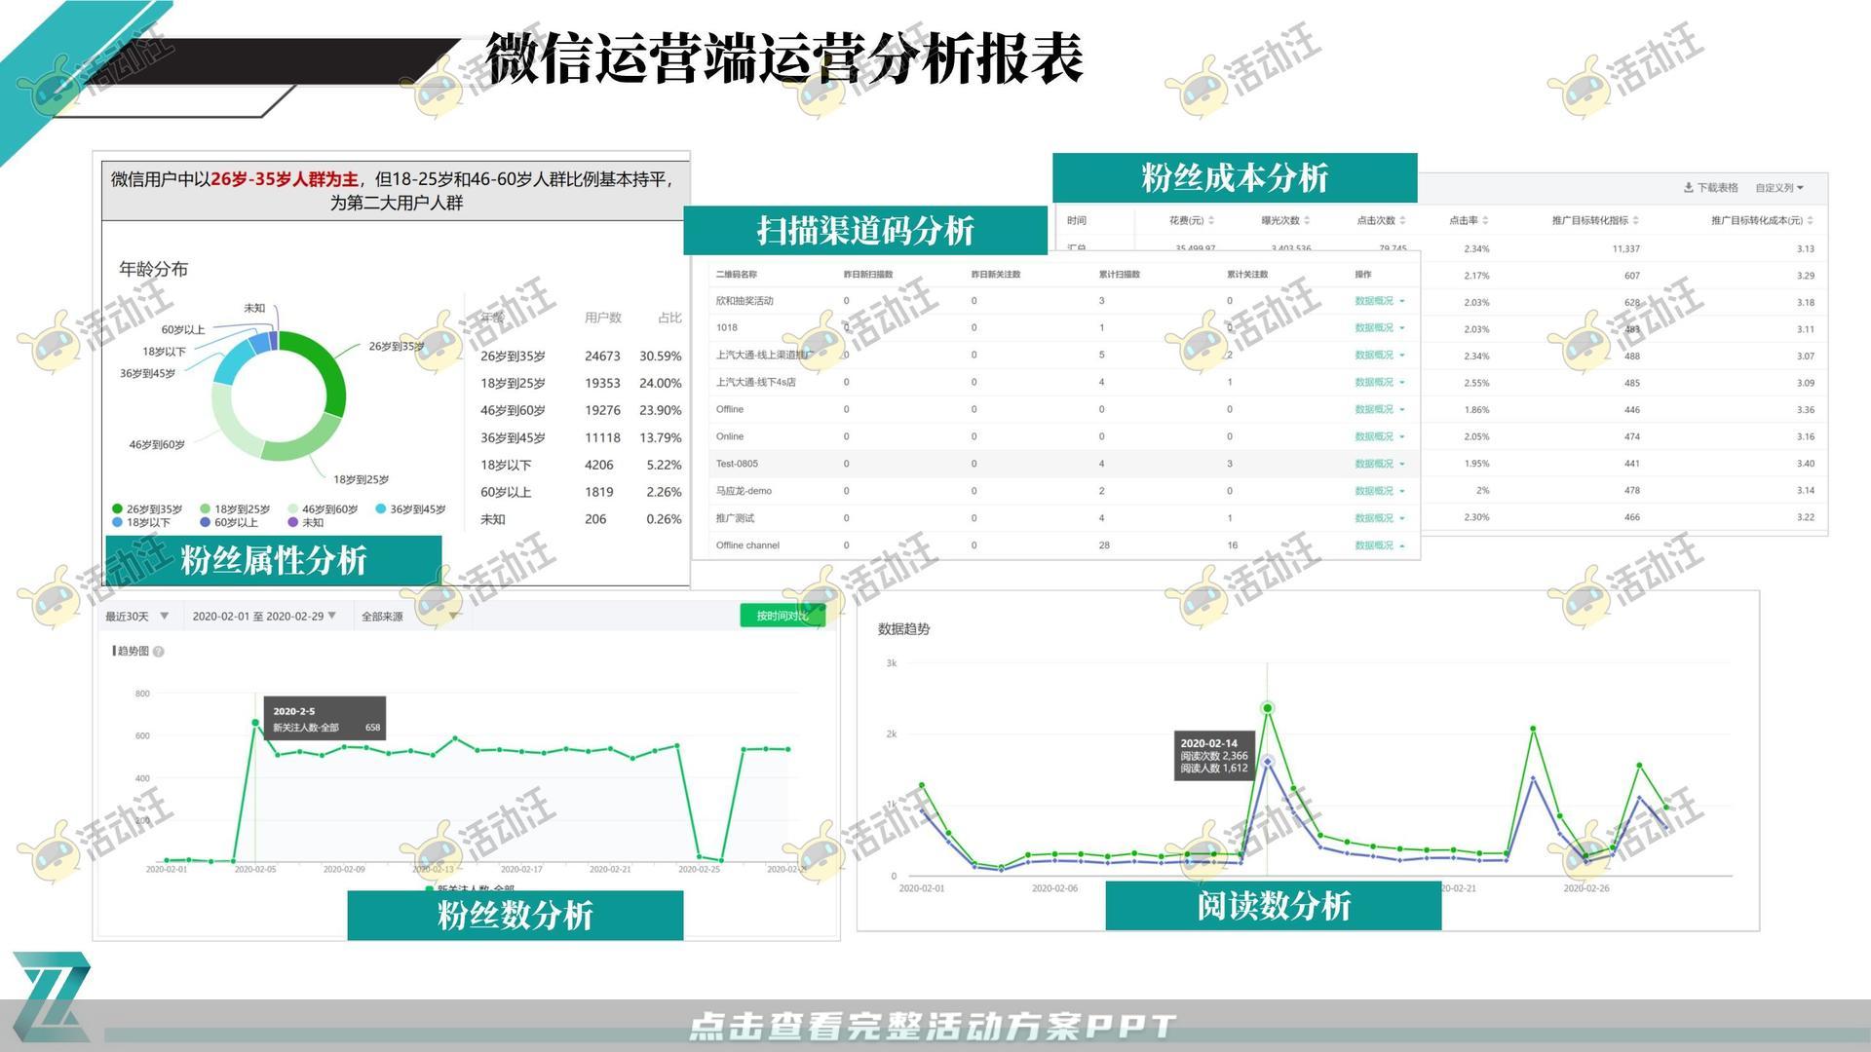1871x1052 pixels.
Task: Click the 昨日新扫描数 column header
Action: 868,275
